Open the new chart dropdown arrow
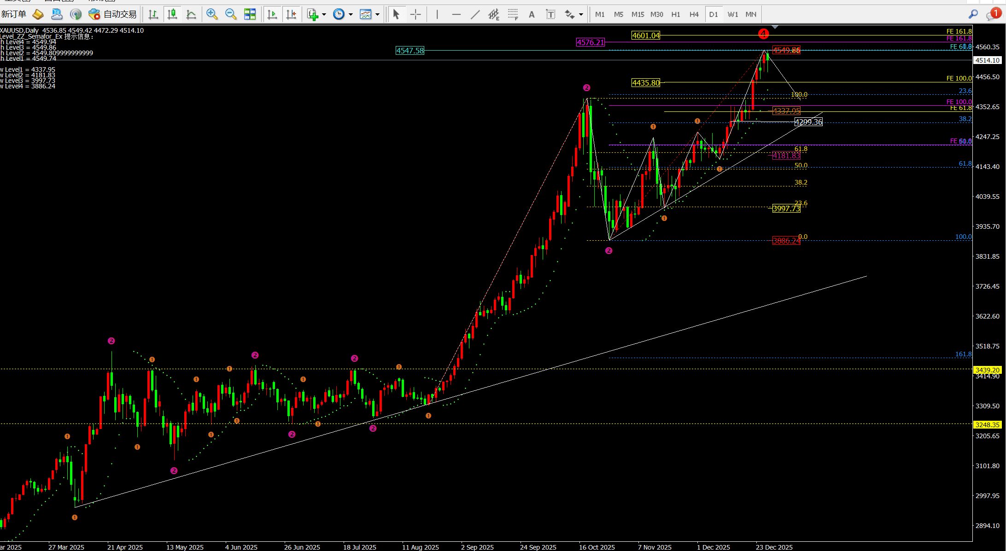This screenshot has width=1006, height=551. tap(324, 14)
